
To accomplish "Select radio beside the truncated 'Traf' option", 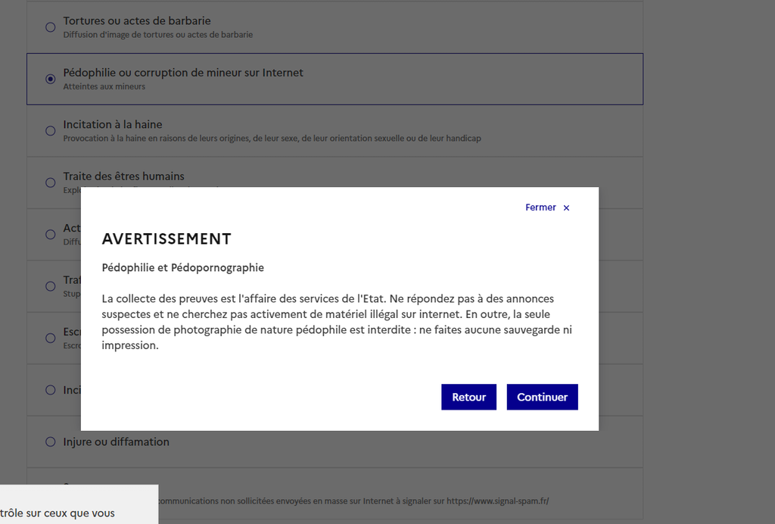I will point(51,286).
